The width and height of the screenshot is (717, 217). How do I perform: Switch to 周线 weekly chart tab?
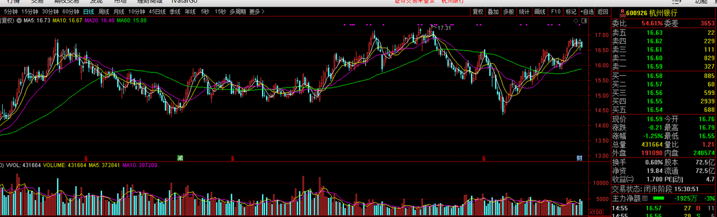[x=104, y=11]
